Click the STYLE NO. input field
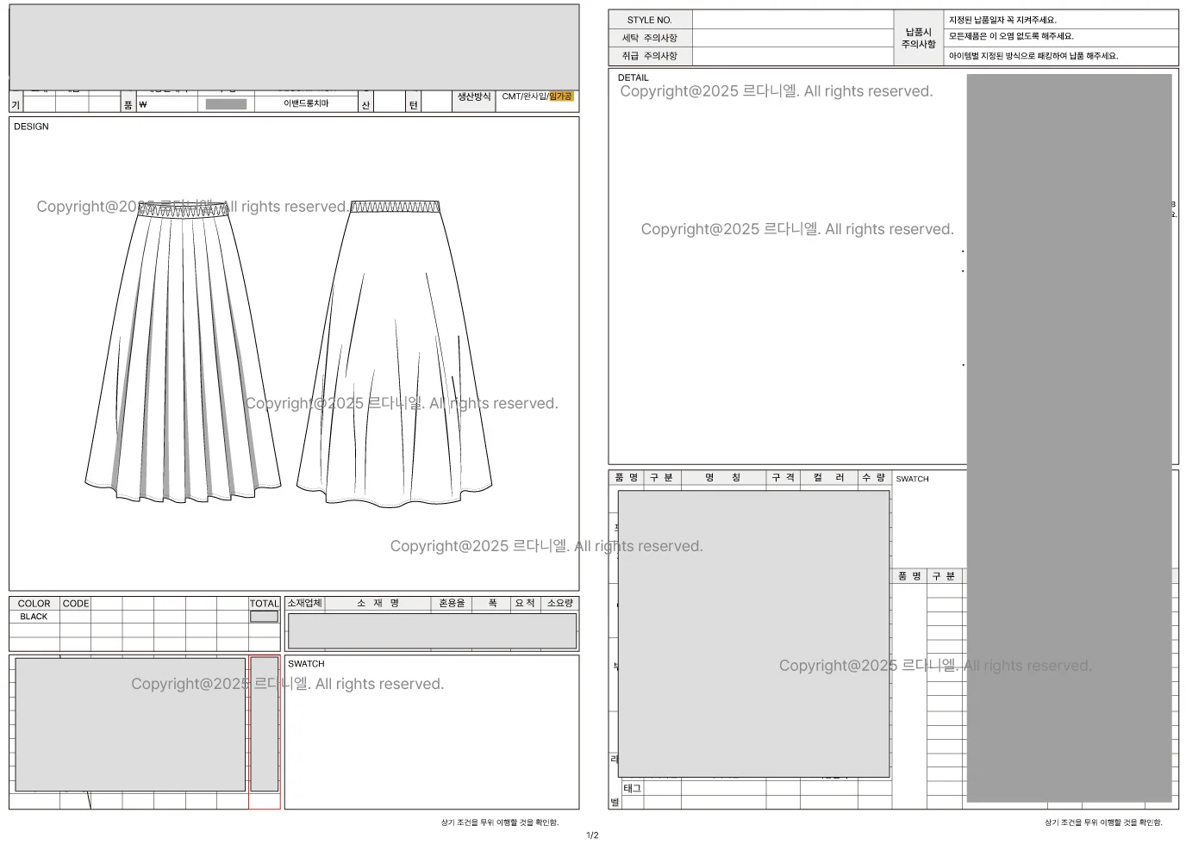This screenshot has width=1186, height=844. [x=792, y=20]
